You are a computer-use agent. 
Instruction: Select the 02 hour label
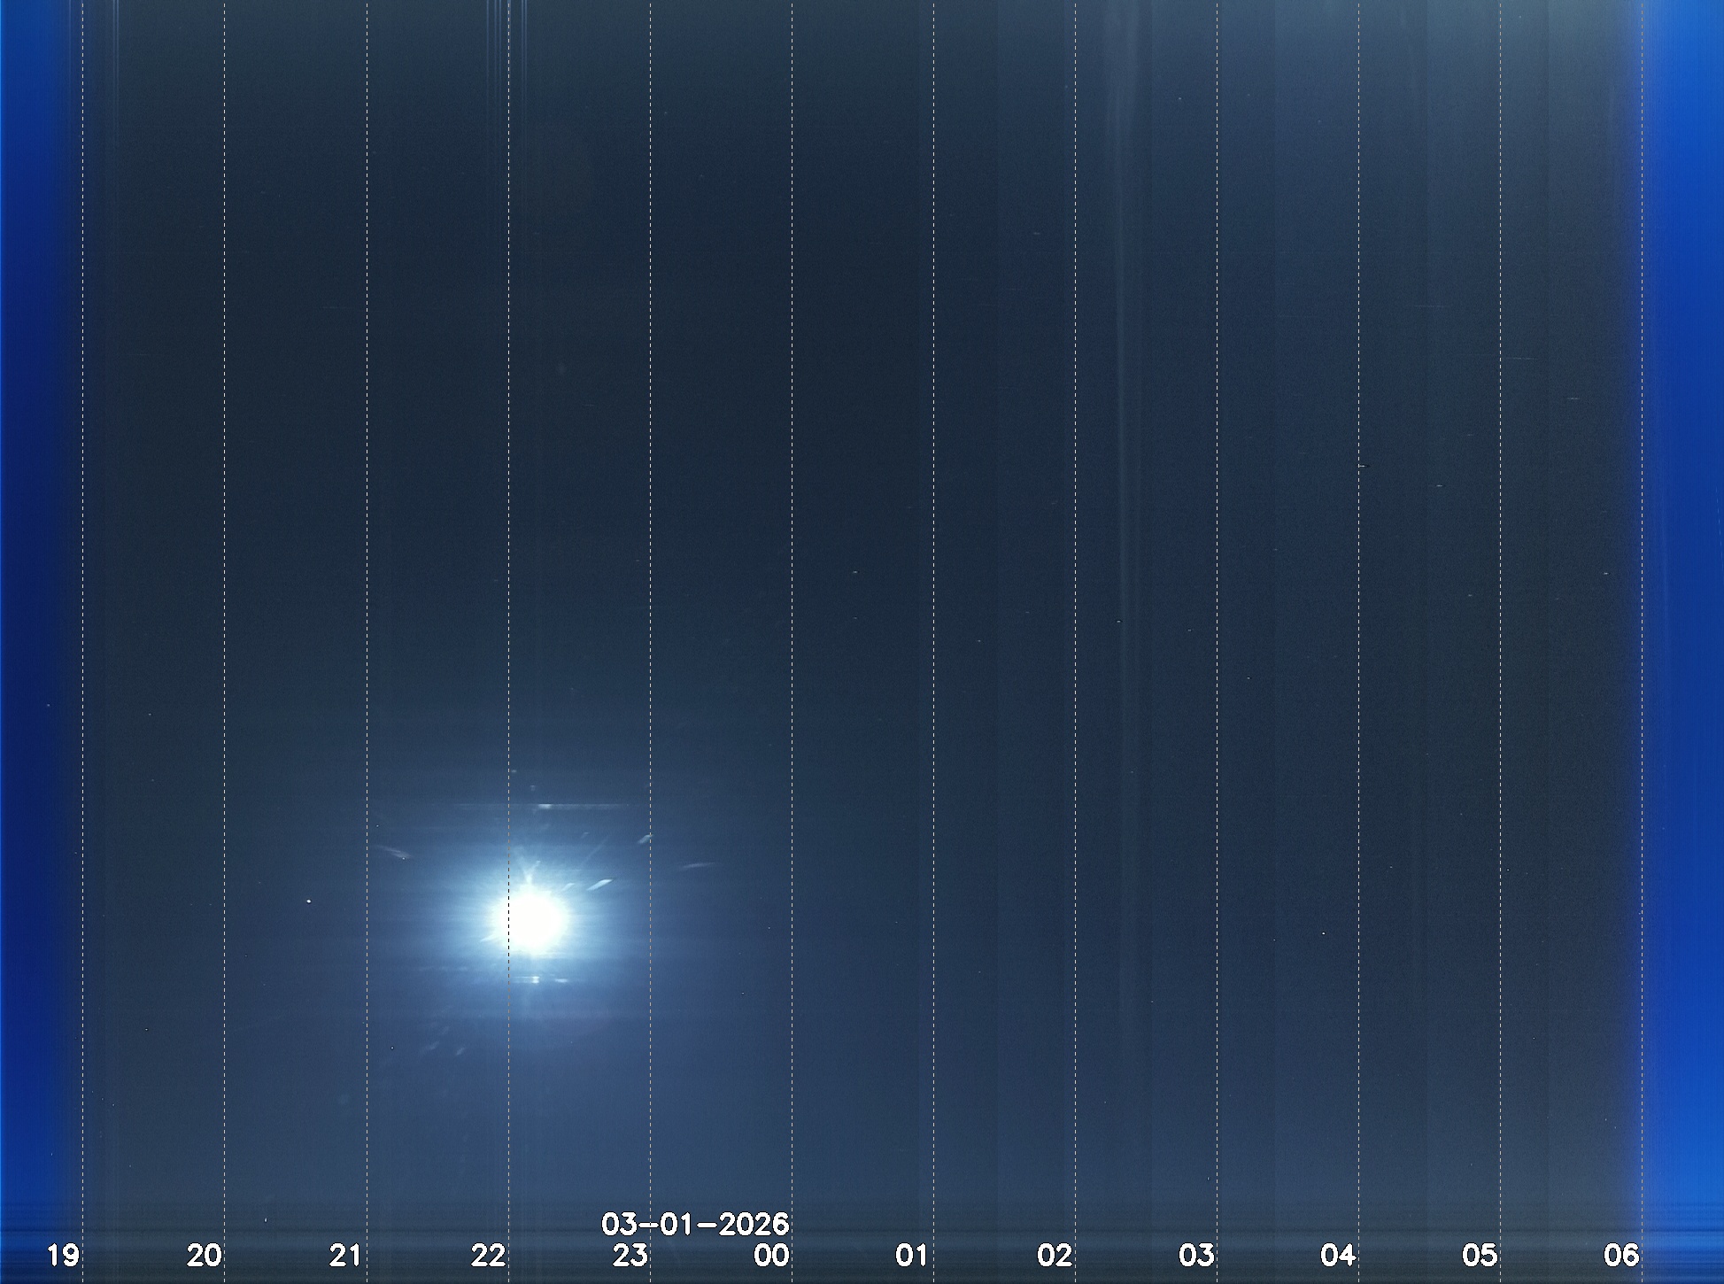point(1055,1255)
